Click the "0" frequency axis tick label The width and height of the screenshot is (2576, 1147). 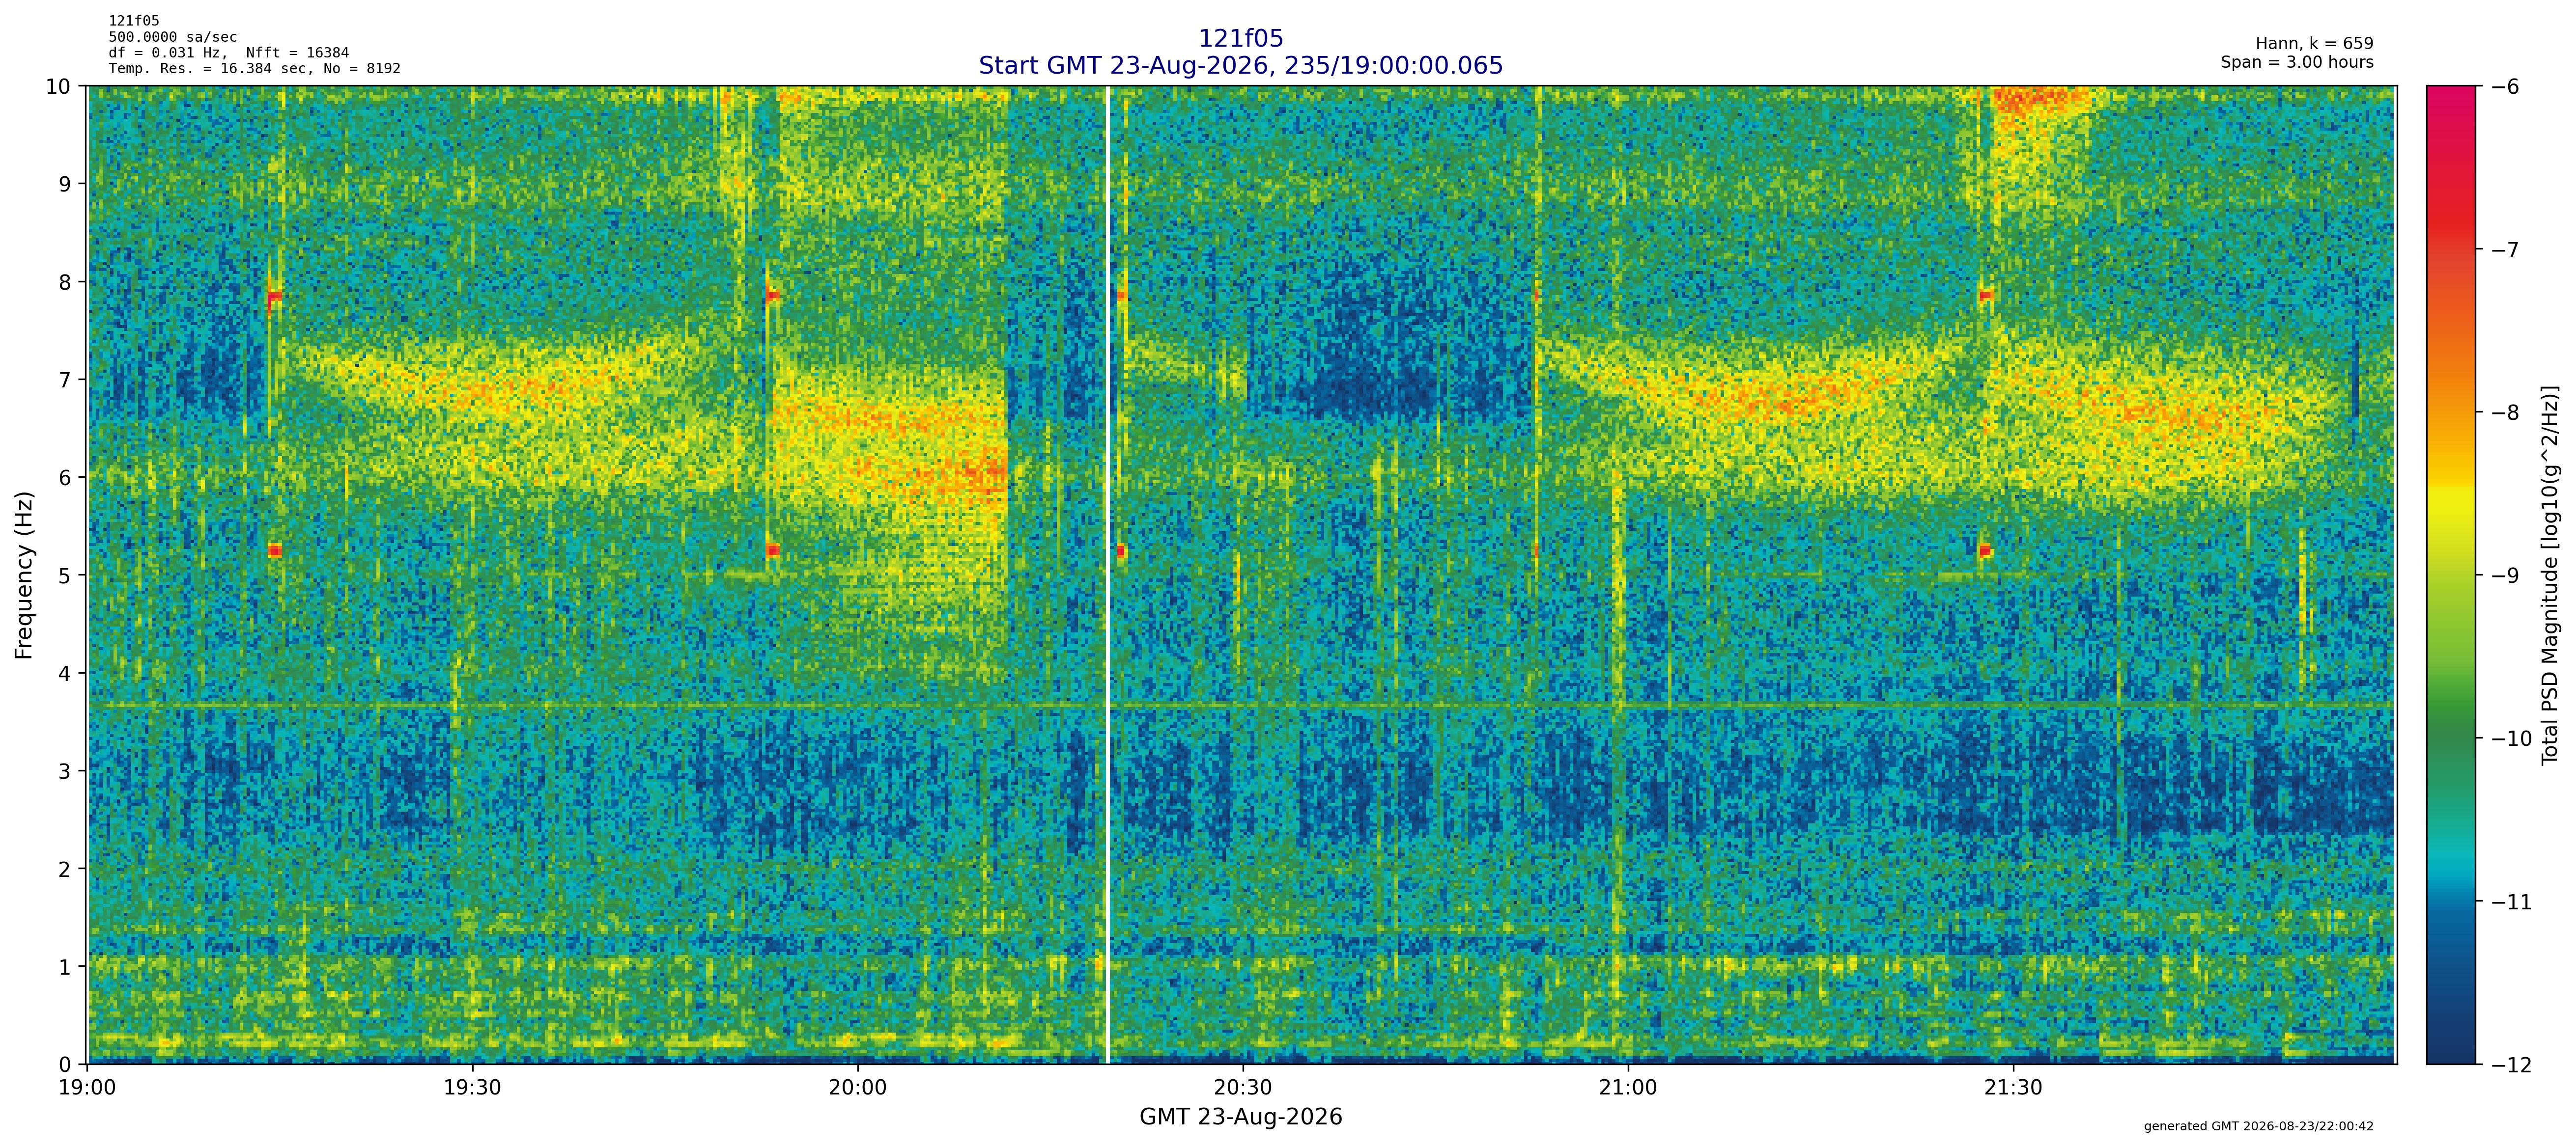point(65,1065)
